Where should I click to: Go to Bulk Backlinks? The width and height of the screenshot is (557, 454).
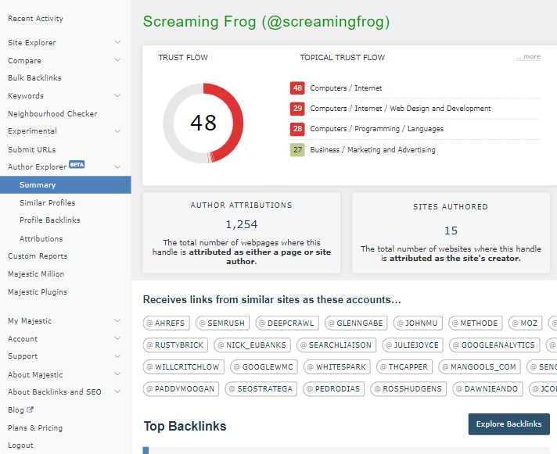(x=34, y=78)
